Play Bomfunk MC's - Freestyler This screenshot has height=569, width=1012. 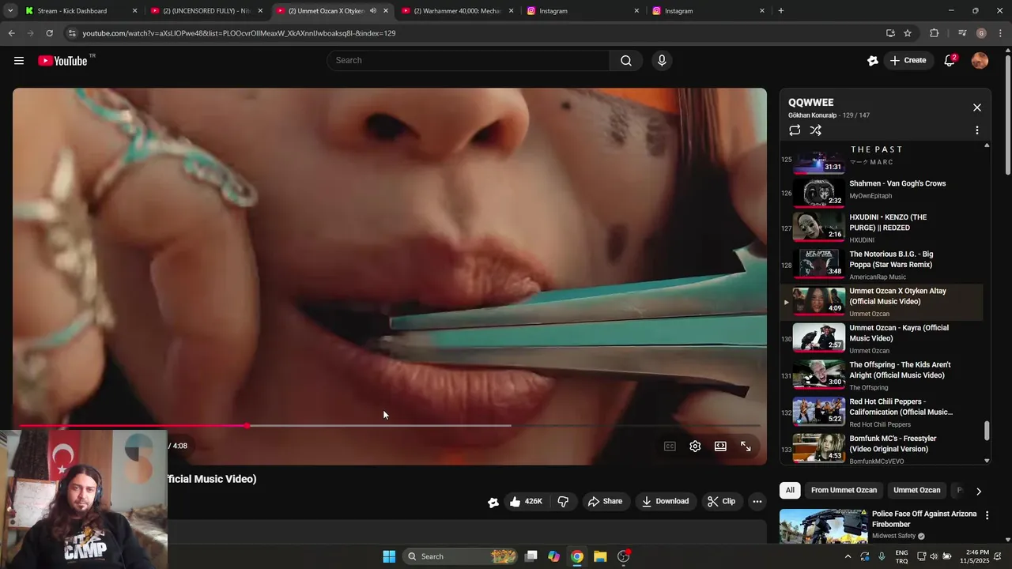coord(882,448)
